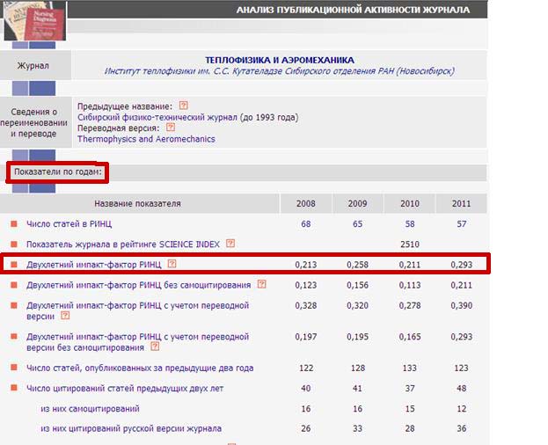
Task: Open help icon for SCIENCE INDEX rating row
Action: (x=230, y=243)
